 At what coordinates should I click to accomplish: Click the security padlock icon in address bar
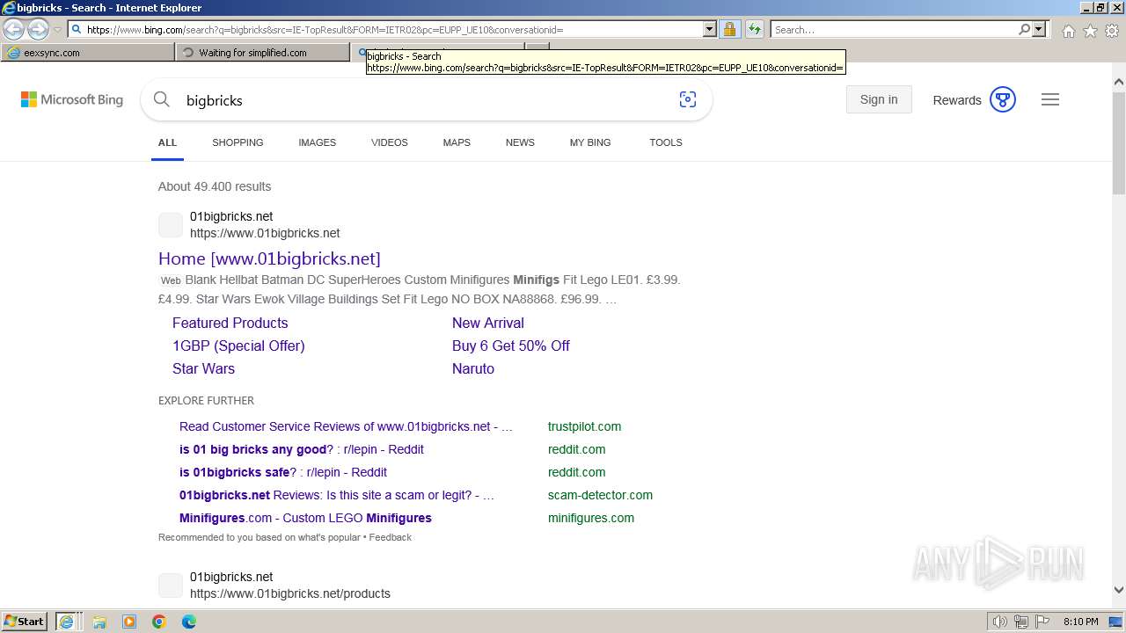tap(729, 29)
